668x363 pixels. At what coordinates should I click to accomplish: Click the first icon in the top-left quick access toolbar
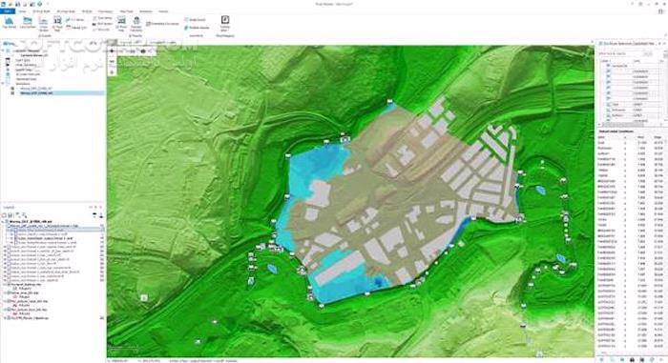pyautogui.click(x=4, y=4)
